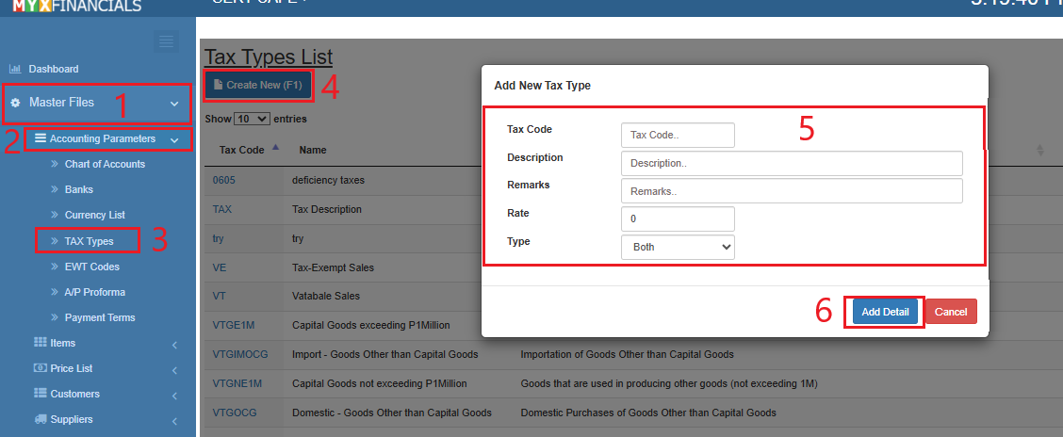Open the try tax code link

pyautogui.click(x=219, y=239)
